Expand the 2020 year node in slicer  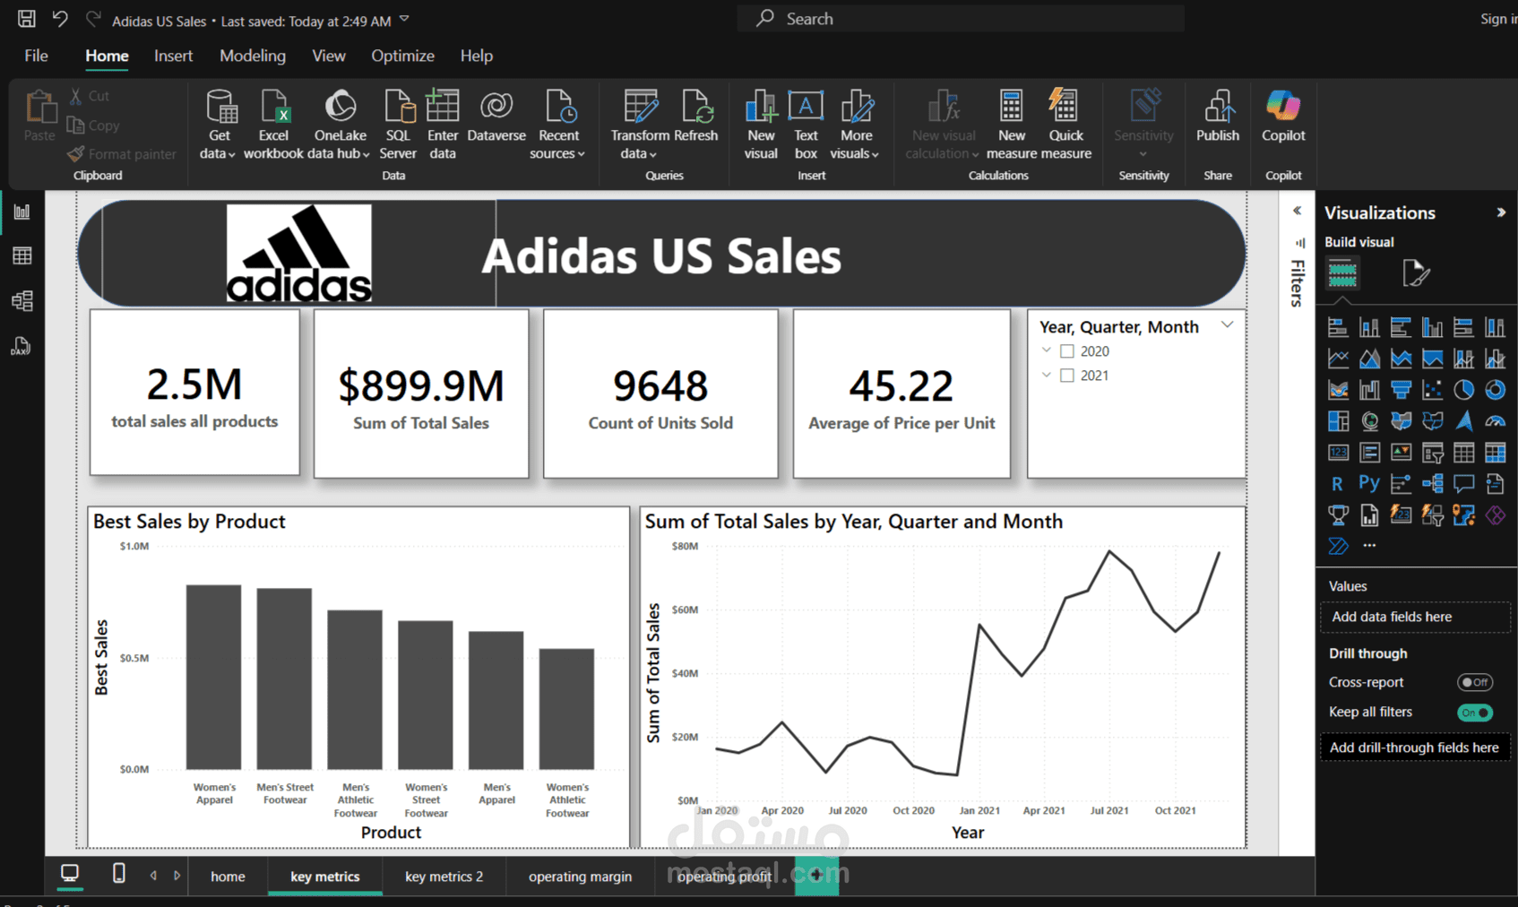click(x=1046, y=350)
